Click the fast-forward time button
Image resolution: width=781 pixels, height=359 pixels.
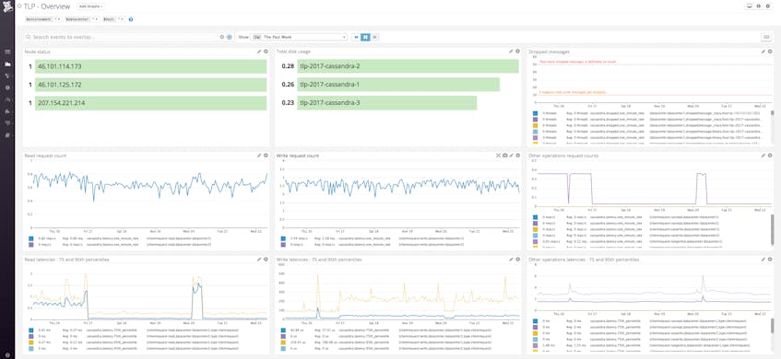click(x=374, y=37)
